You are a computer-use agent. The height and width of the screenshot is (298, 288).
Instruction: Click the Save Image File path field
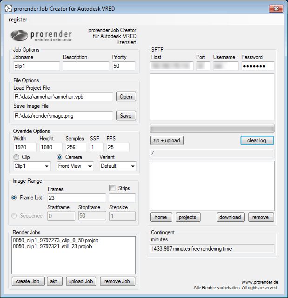pyautogui.click(x=63, y=116)
